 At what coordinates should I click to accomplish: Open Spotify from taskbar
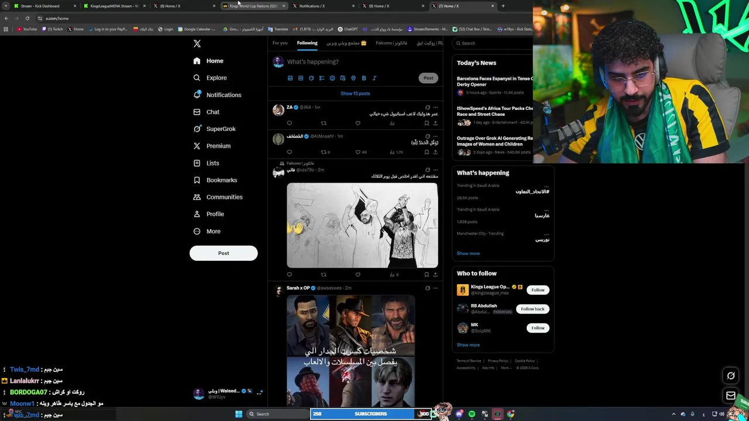click(x=472, y=414)
